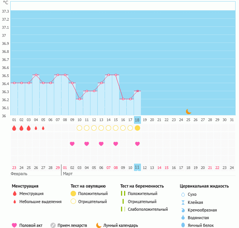The height and width of the screenshot is (228, 239).
Task: Click the 'Сухо' cervical fluid icon
Action: [x=183, y=195]
